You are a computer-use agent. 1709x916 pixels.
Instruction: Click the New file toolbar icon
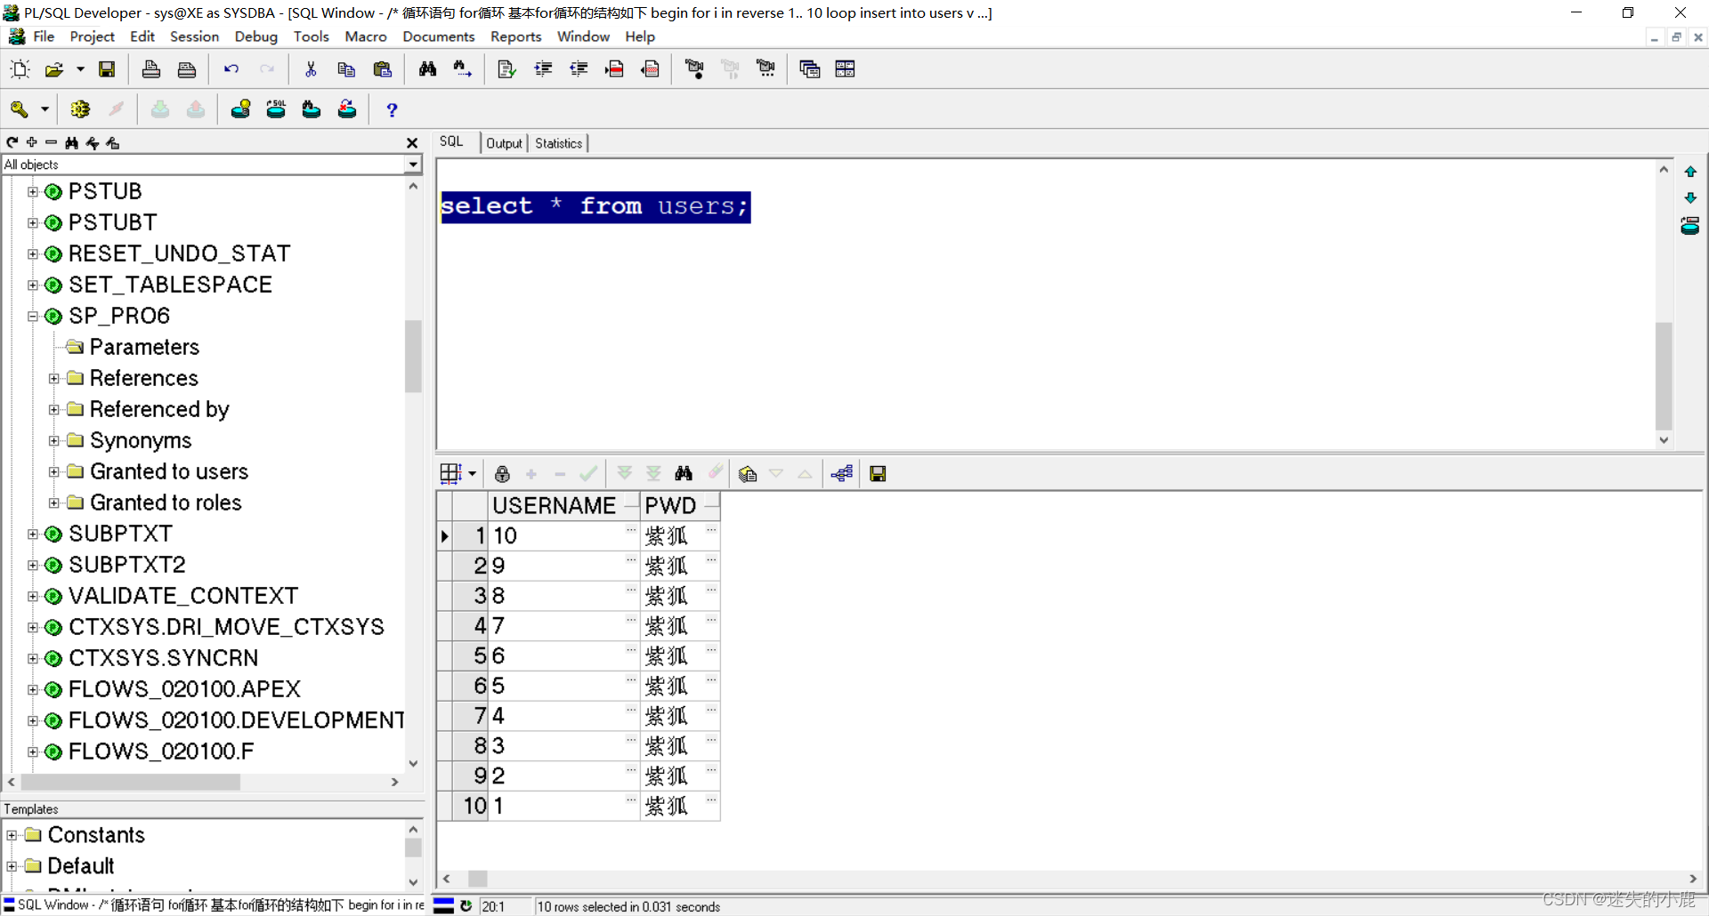click(x=20, y=69)
